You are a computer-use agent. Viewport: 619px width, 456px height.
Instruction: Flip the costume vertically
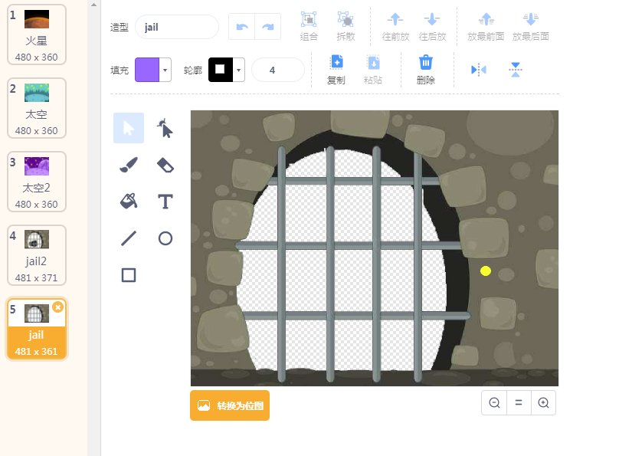coord(515,70)
